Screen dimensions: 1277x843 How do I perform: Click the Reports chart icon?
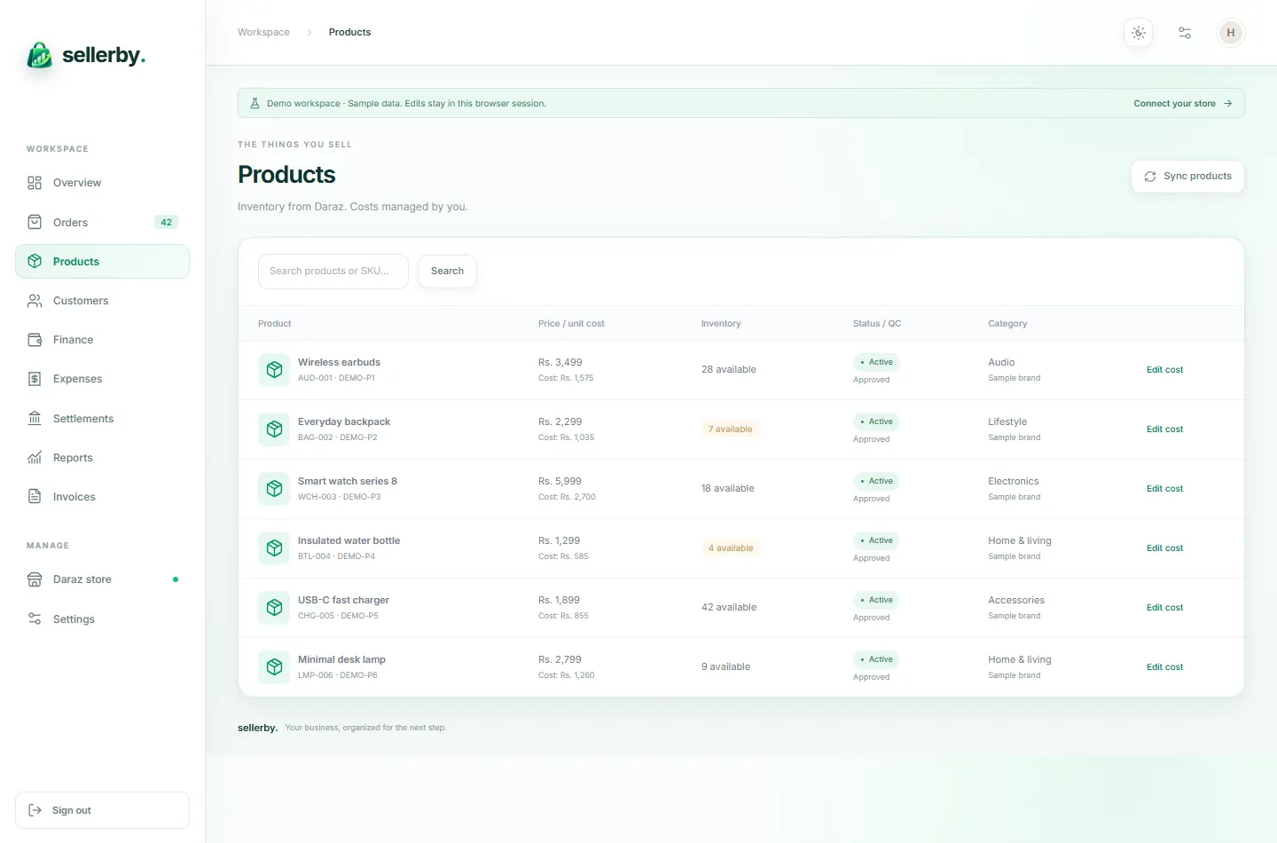coord(35,458)
